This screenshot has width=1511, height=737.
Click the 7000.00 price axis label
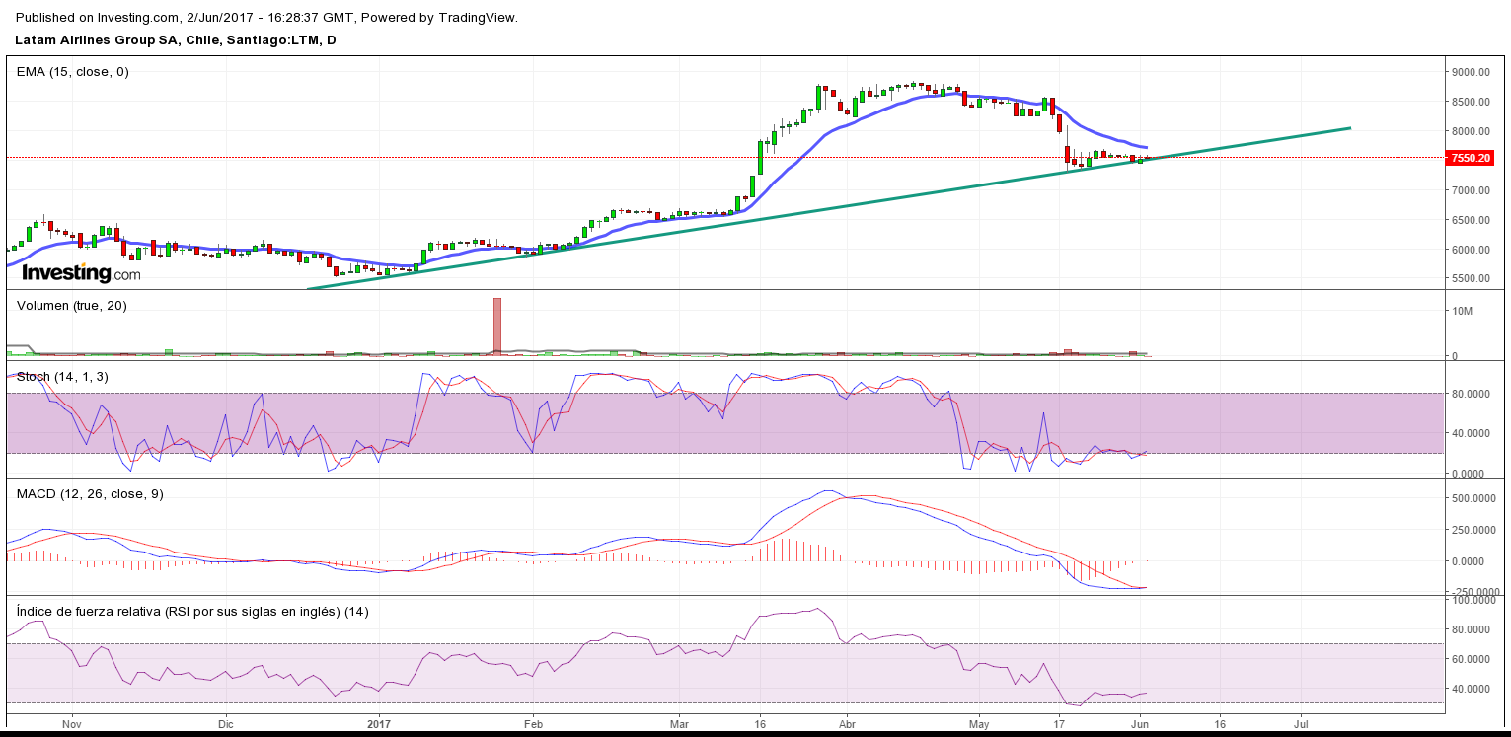[x=1470, y=190]
